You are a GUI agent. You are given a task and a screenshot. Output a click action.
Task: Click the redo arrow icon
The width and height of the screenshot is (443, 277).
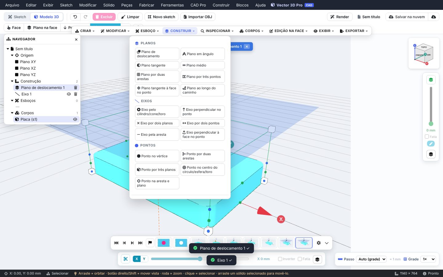(x=86, y=17)
